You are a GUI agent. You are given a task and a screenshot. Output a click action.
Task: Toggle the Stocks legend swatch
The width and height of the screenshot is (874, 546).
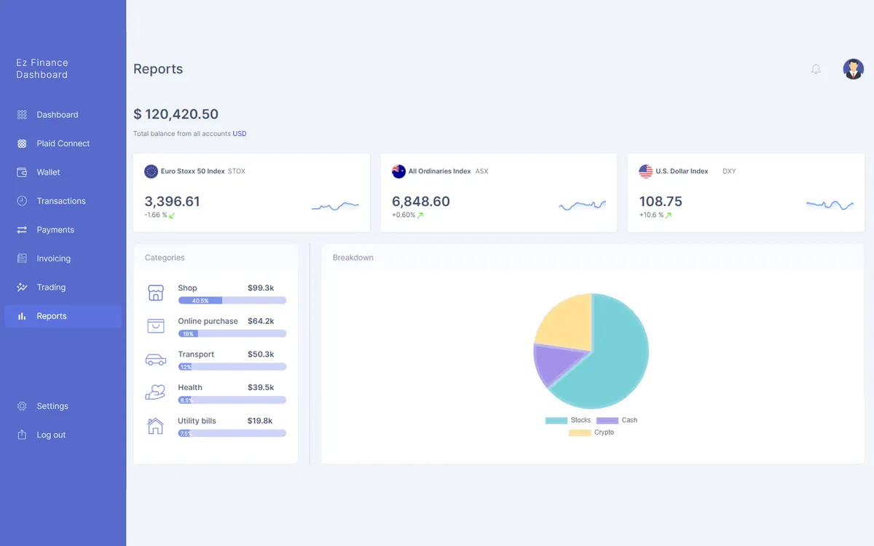(556, 421)
